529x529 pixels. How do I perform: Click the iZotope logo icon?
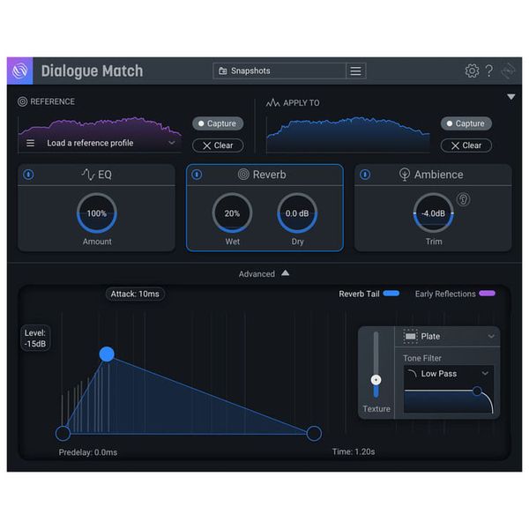coord(20,71)
